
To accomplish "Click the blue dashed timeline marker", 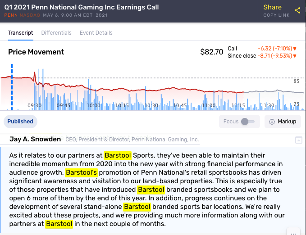I will click(12, 87).
